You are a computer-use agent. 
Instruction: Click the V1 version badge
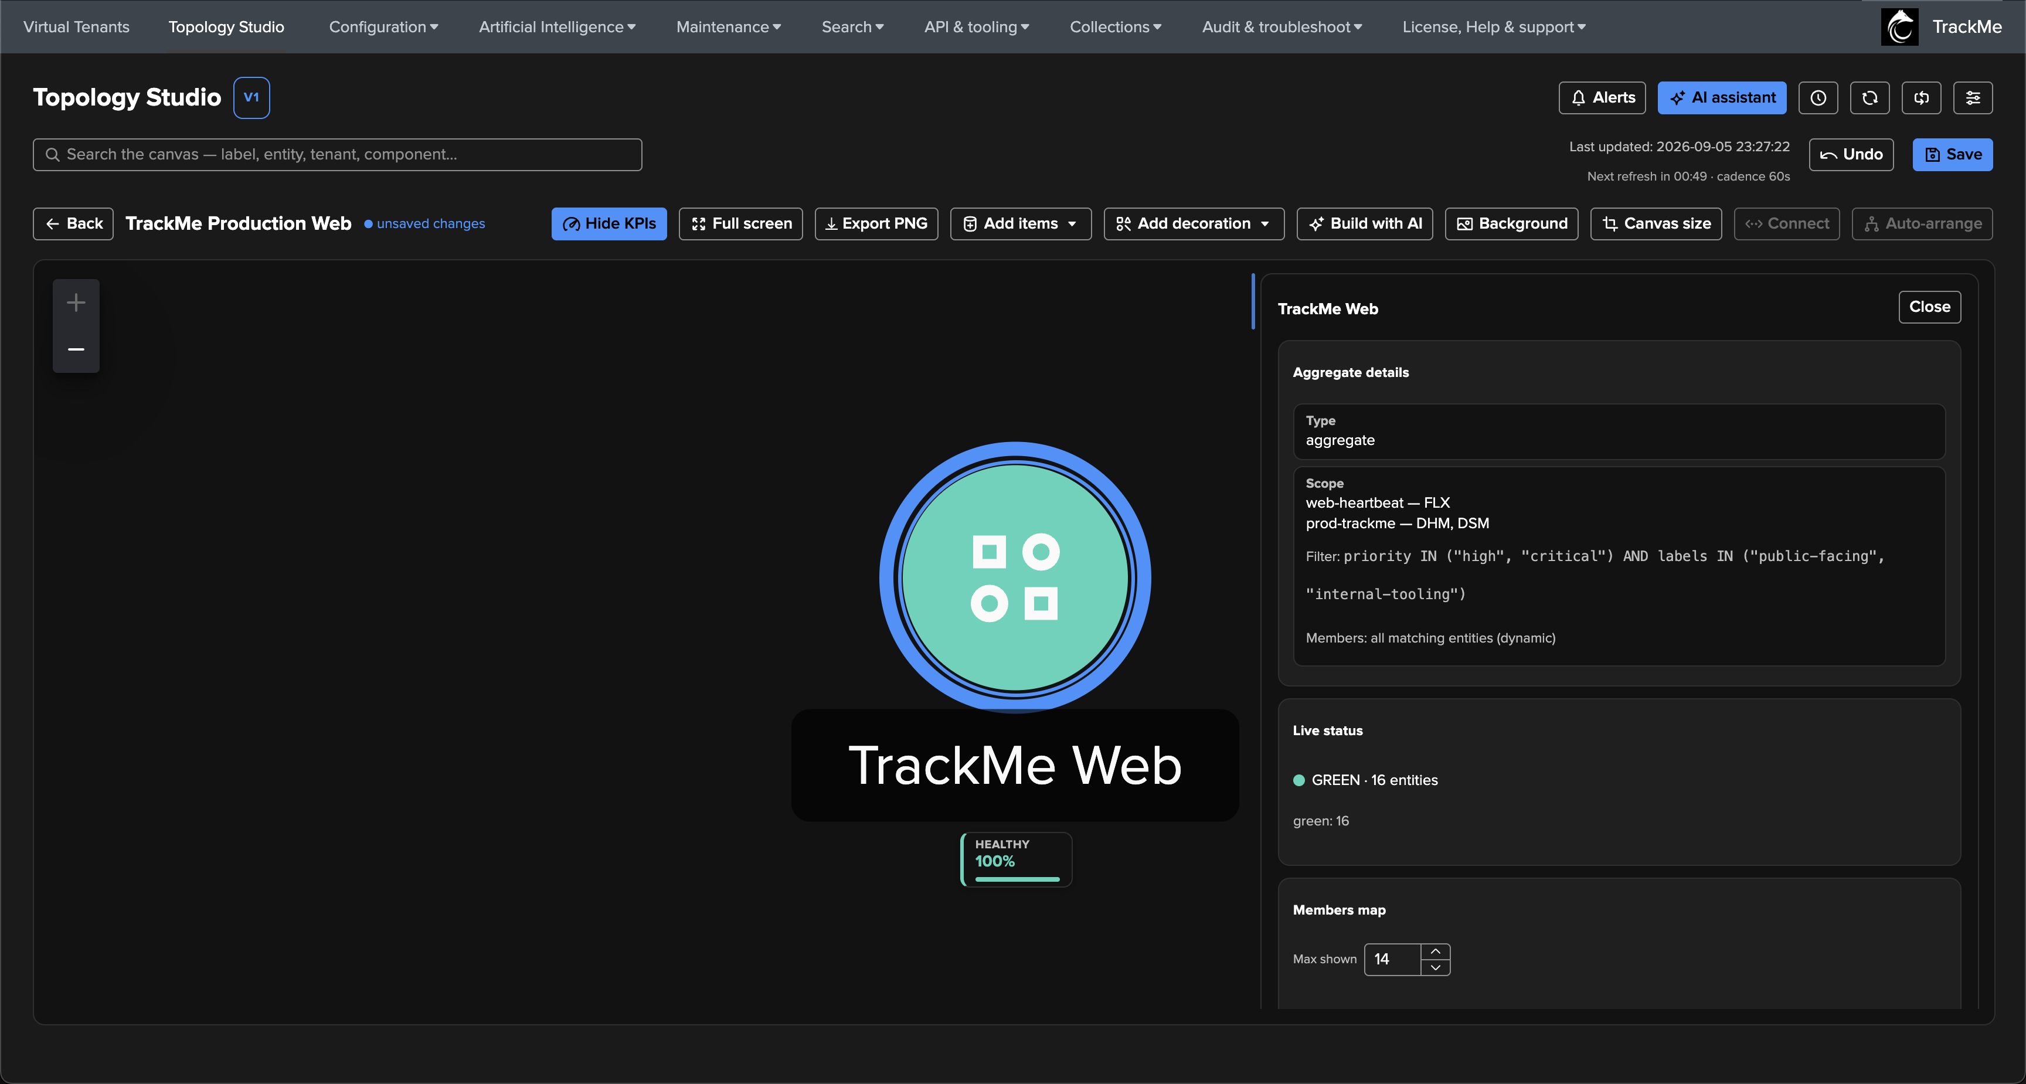251,97
